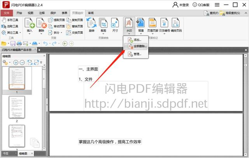The width and height of the screenshot is (249, 158).
Task: Click 提取页面 extract pages
Action: pos(56,20)
